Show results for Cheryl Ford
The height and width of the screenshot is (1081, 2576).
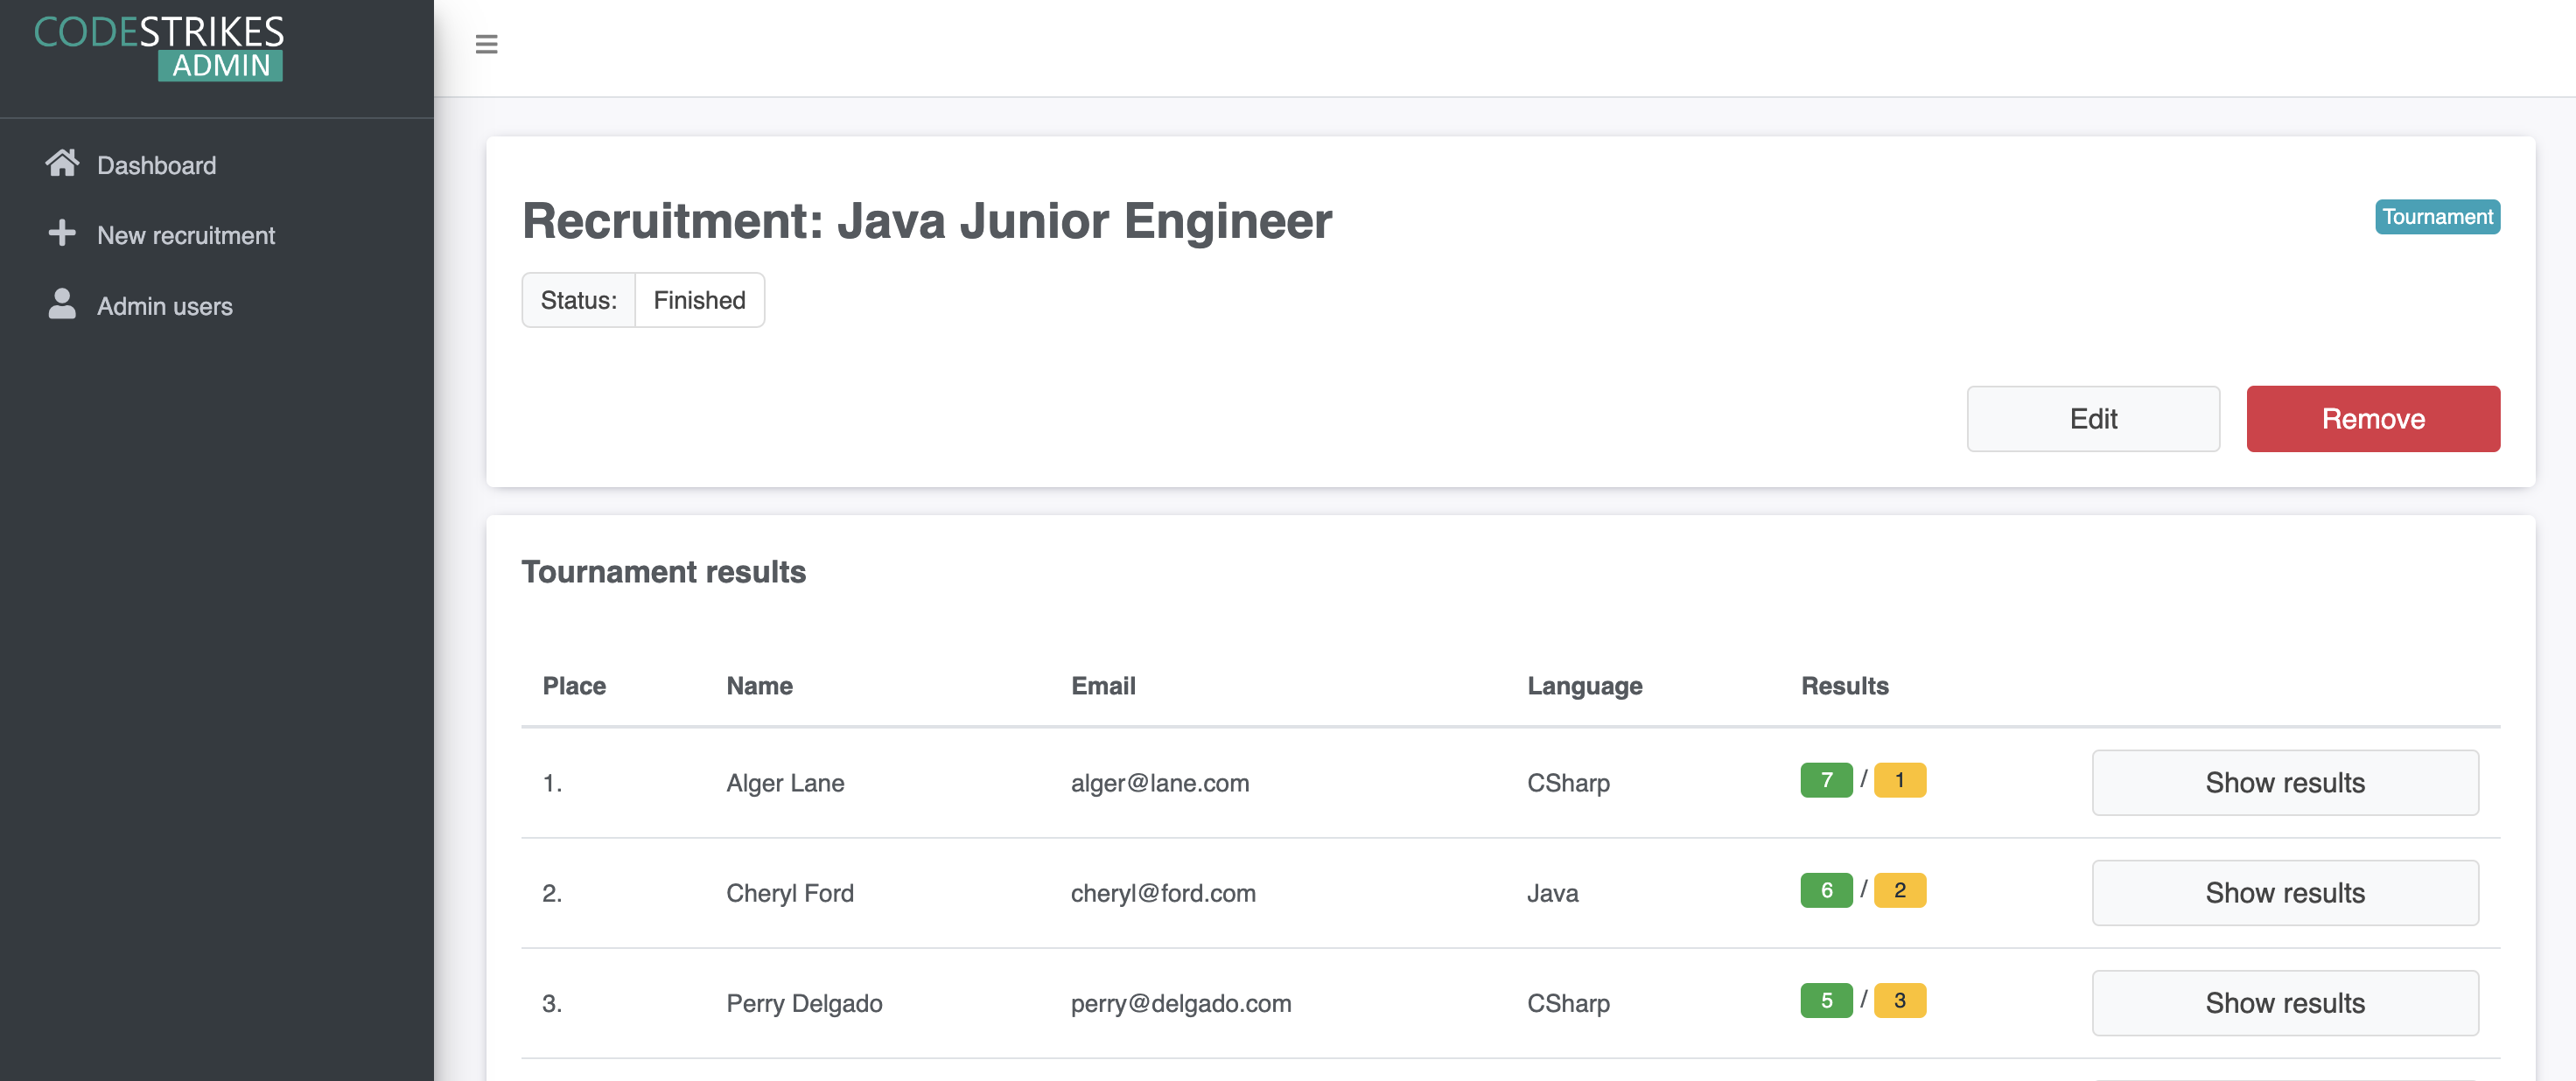pos(2285,892)
